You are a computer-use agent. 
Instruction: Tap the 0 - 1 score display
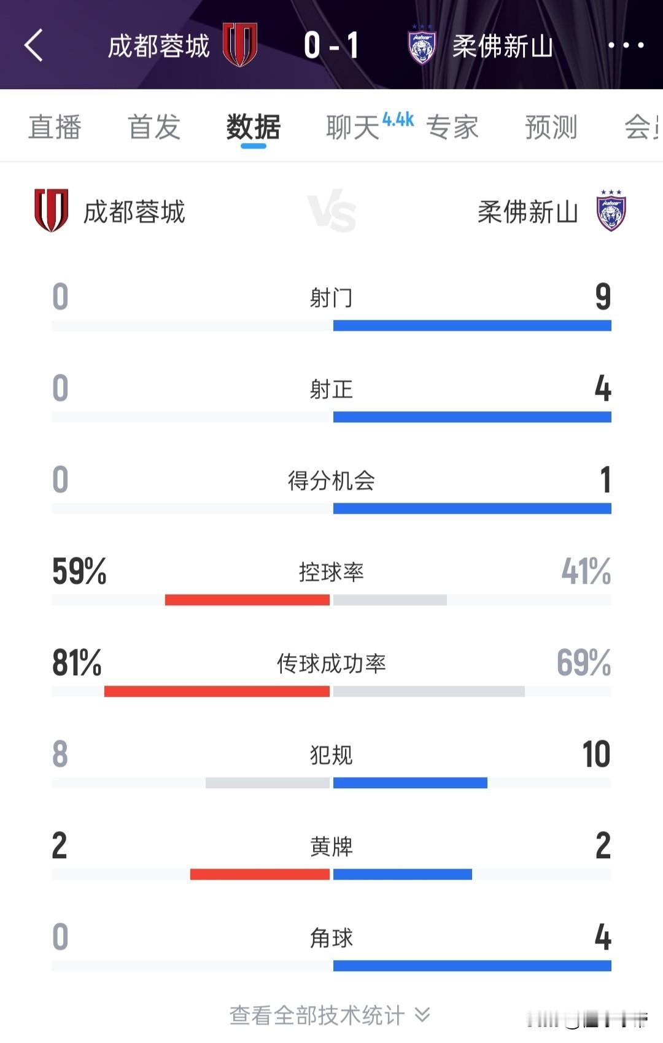[332, 44]
